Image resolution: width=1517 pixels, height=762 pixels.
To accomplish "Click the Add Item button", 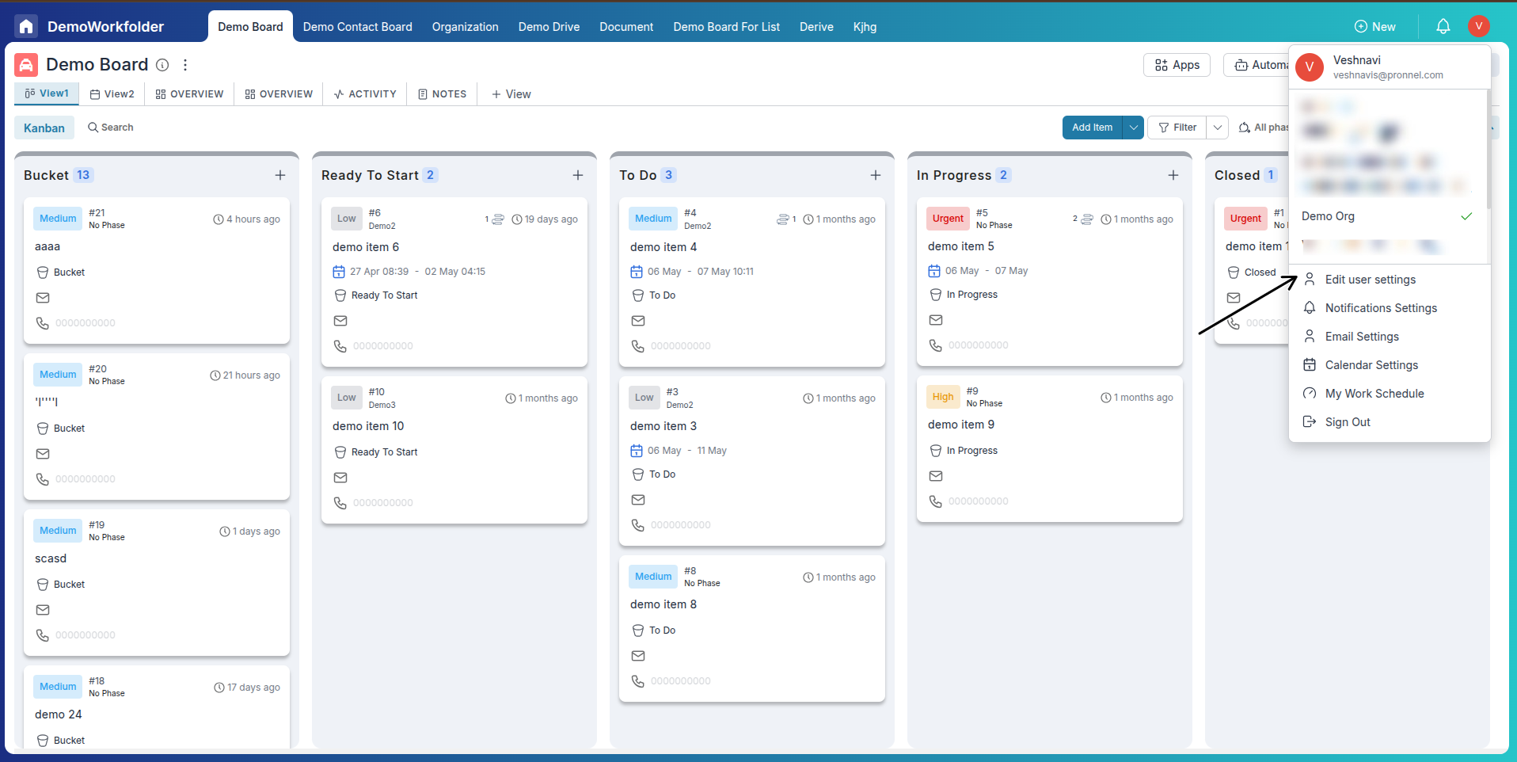I will pyautogui.click(x=1092, y=128).
